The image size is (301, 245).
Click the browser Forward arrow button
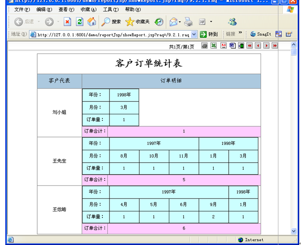pos(49,22)
